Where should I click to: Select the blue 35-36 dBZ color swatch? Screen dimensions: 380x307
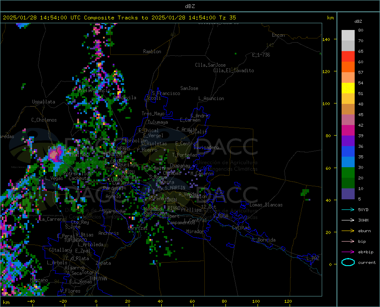348,152
